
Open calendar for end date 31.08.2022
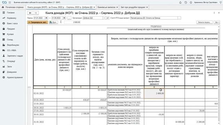[x=64, y=18]
